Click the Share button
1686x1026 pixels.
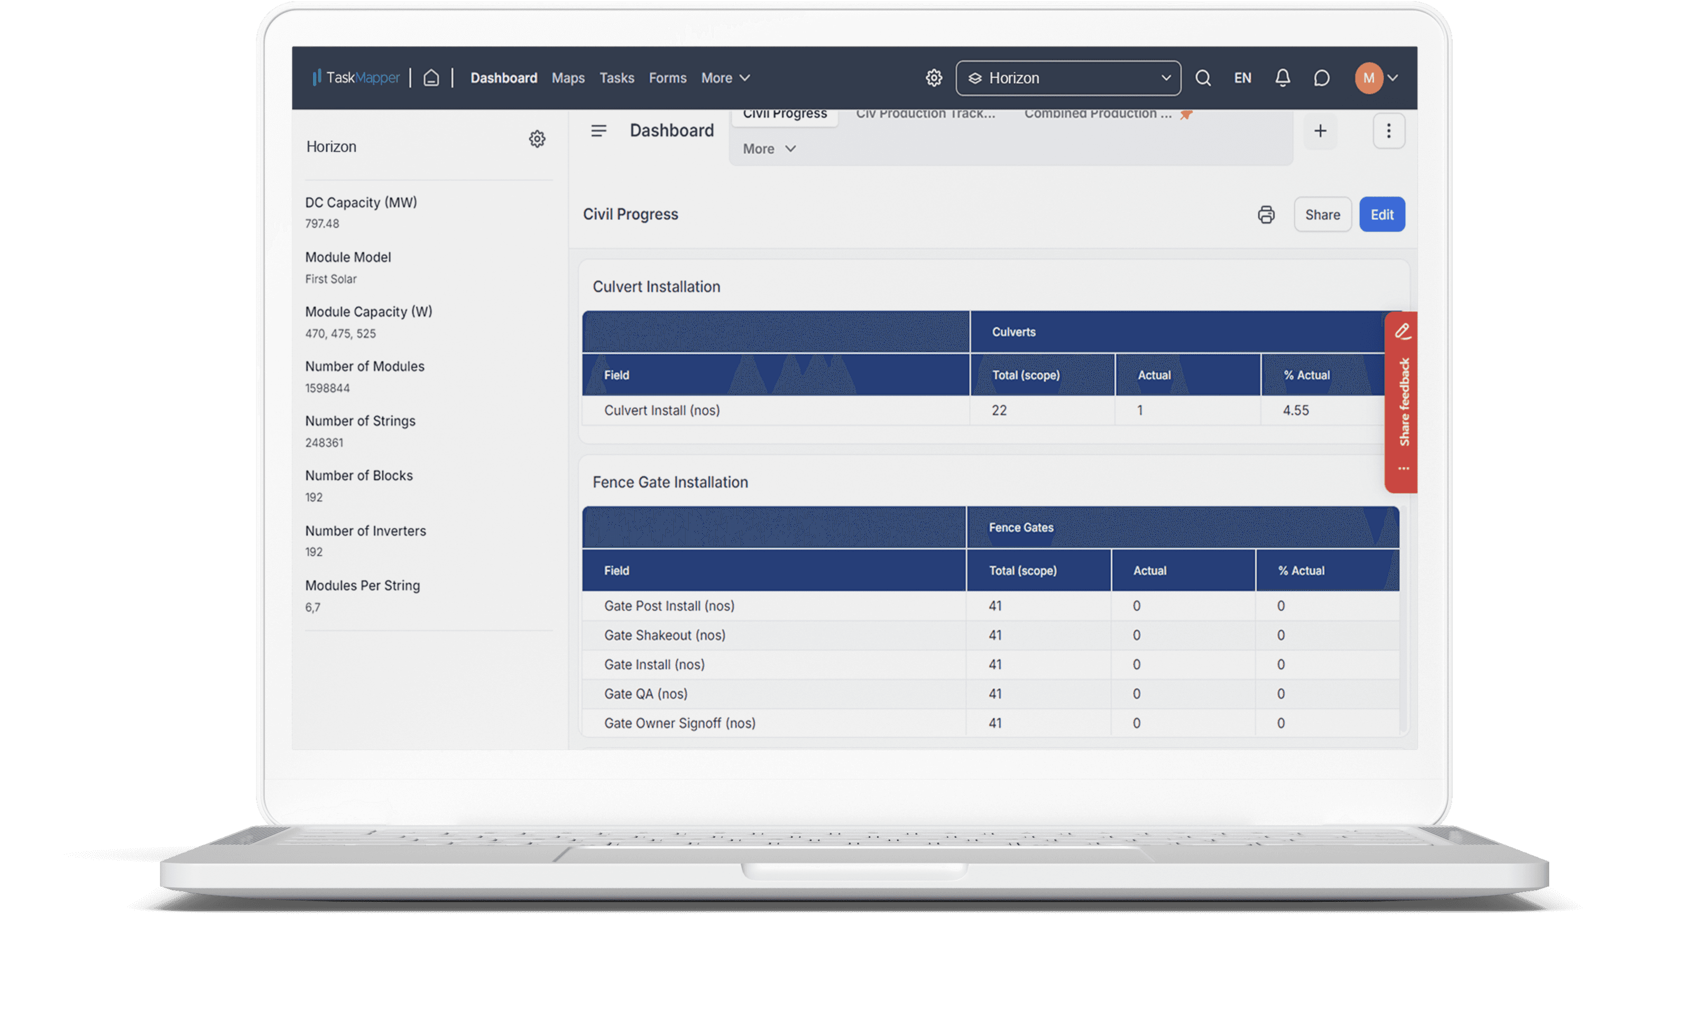pyautogui.click(x=1322, y=215)
